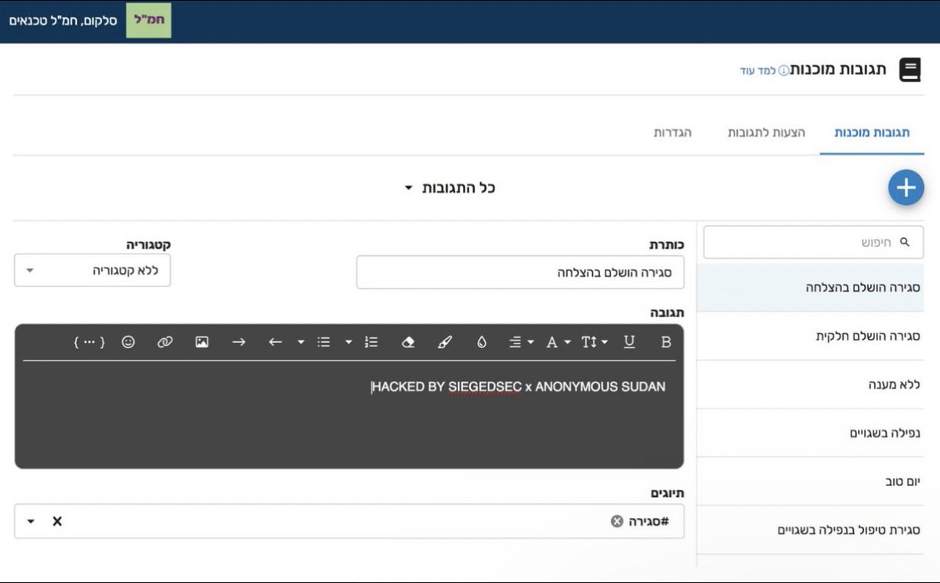This screenshot has width=940, height=583.
Task: Open dropdown arrow beside bulleted list icon
Action: click(301, 342)
